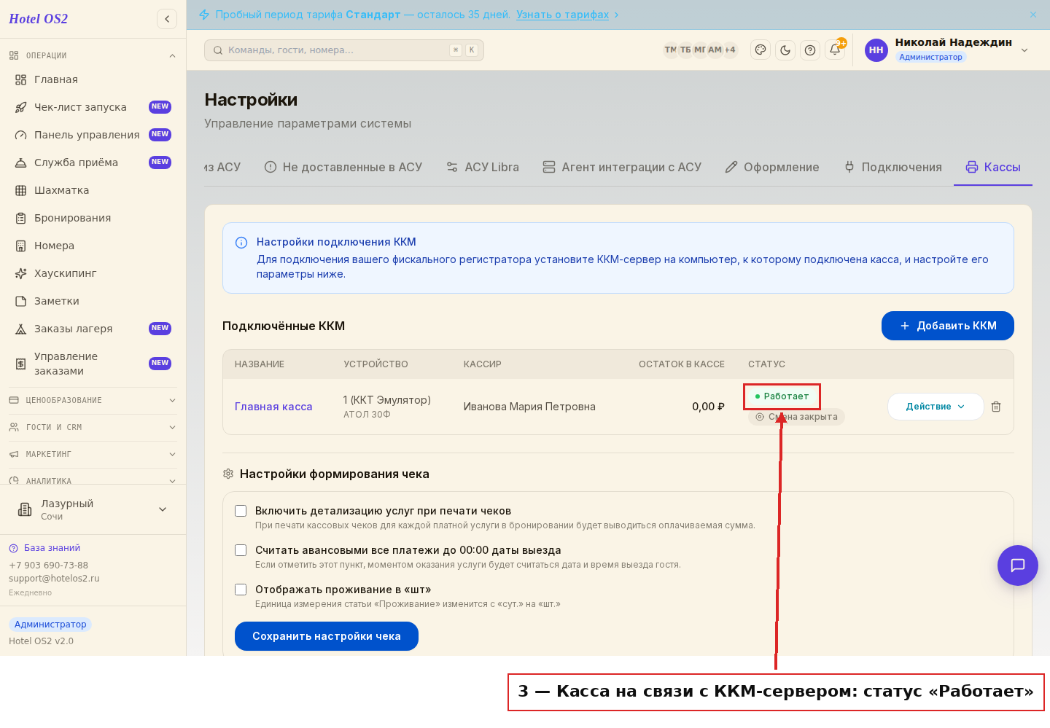Close the trial period banner
The height and width of the screenshot is (728, 1050).
[1033, 15]
